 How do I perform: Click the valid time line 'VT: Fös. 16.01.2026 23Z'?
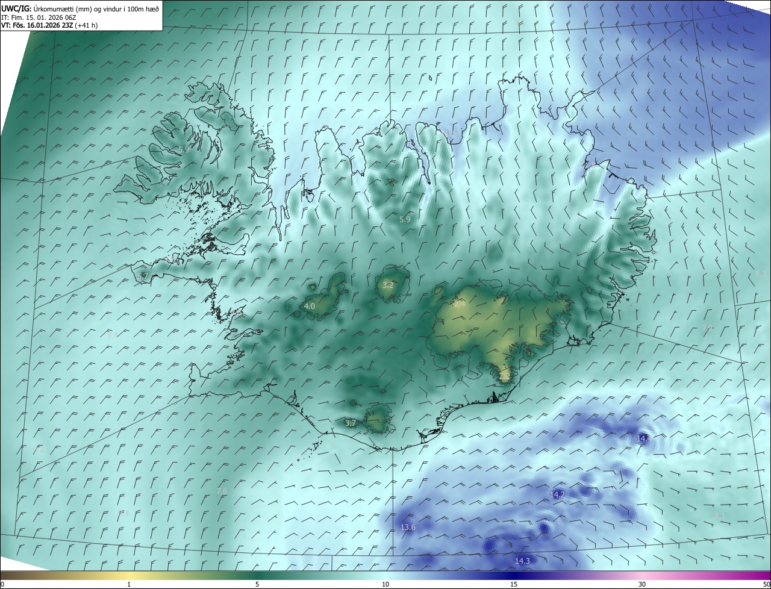37,25
